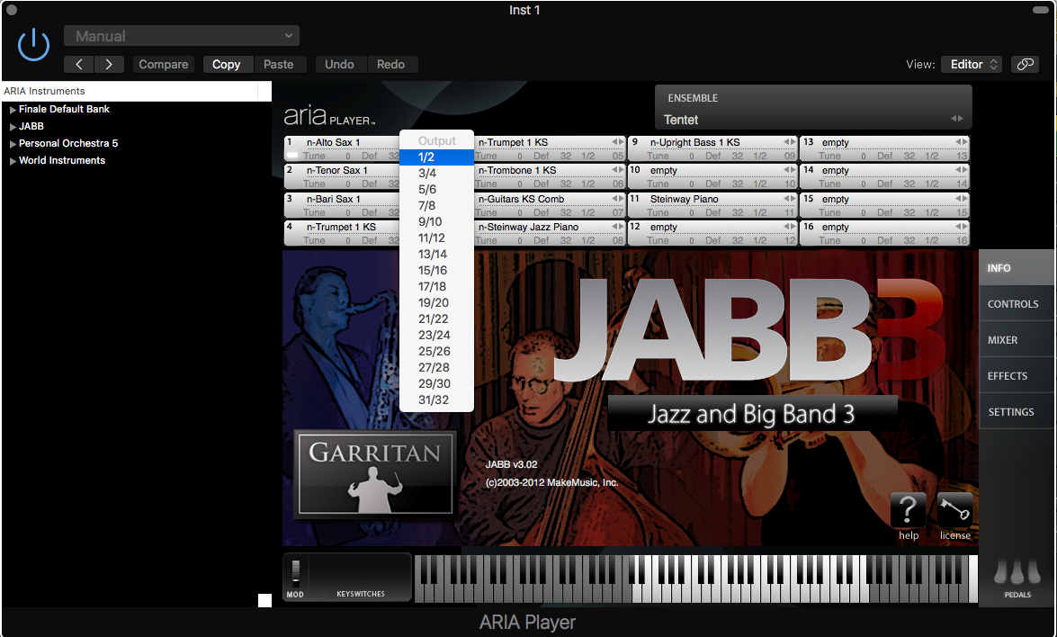Click arrows on Steinway Piano slot 11
Viewport: 1057px width, 637px height.
click(790, 199)
